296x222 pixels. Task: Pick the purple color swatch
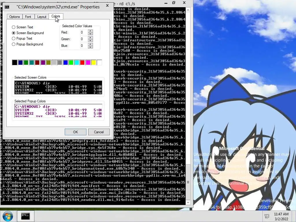click(43, 62)
